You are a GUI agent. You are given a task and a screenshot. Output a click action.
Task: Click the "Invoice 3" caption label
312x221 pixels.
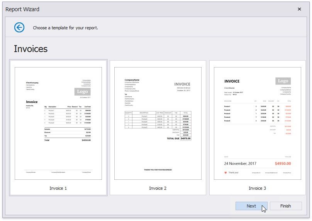(258, 188)
